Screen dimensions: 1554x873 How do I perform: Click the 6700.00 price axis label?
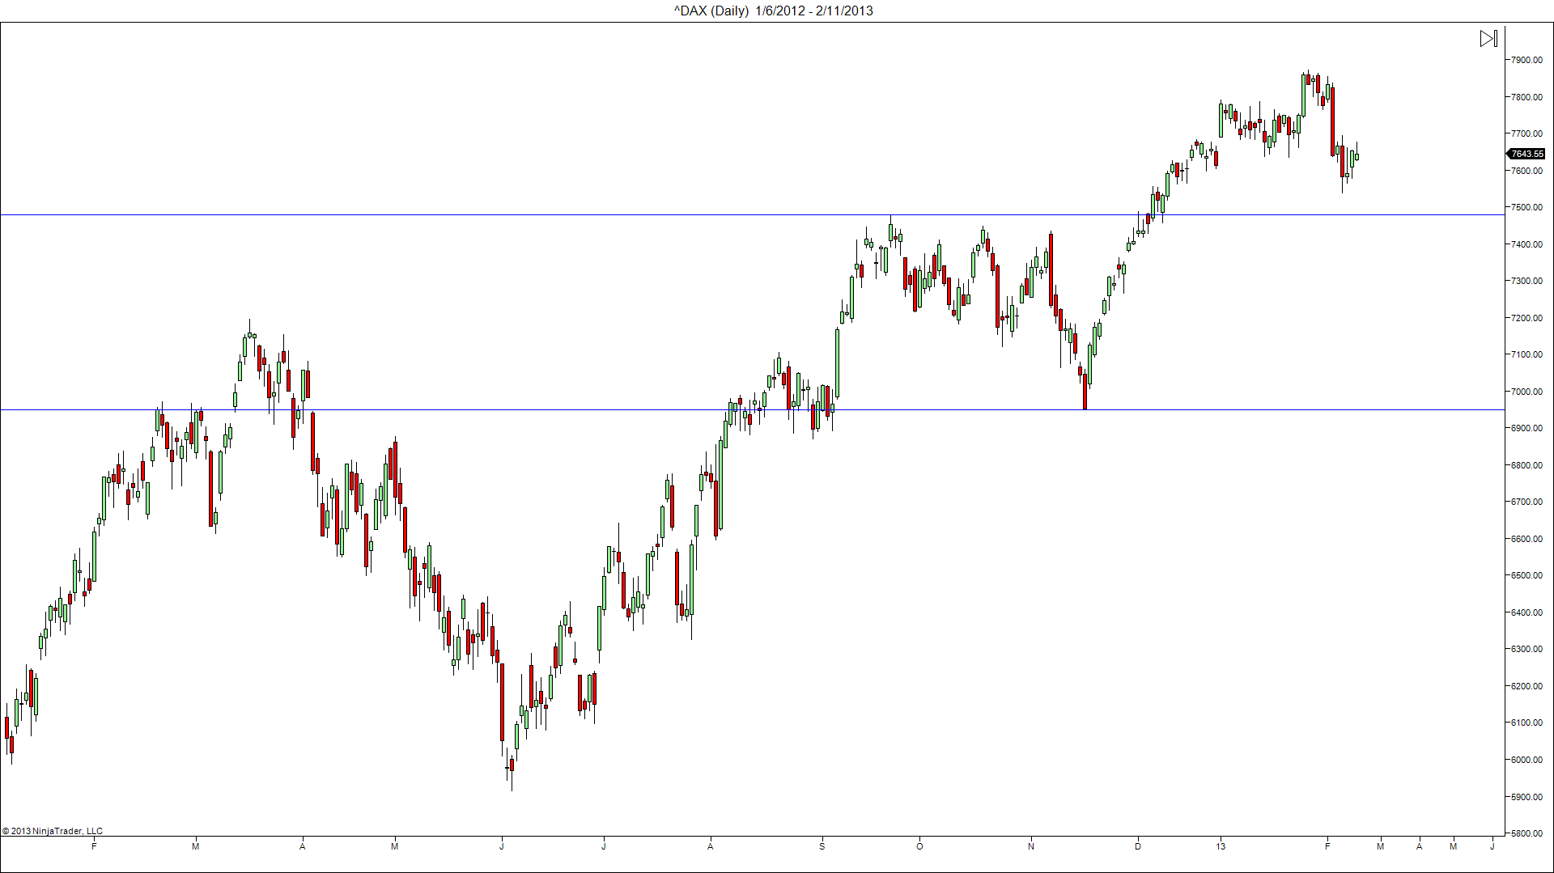[1526, 502]
